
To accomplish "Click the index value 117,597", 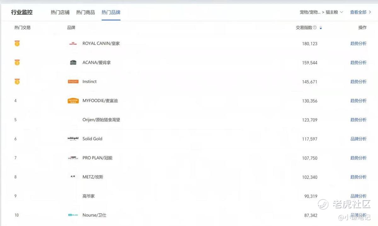I will pos(310,139).
